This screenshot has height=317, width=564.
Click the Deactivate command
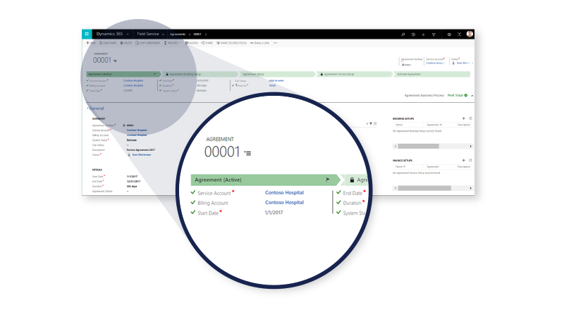(x=108, y=43)
